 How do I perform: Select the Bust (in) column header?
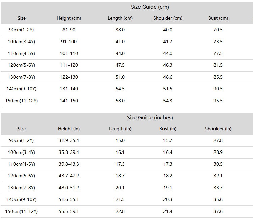point(168,129)
